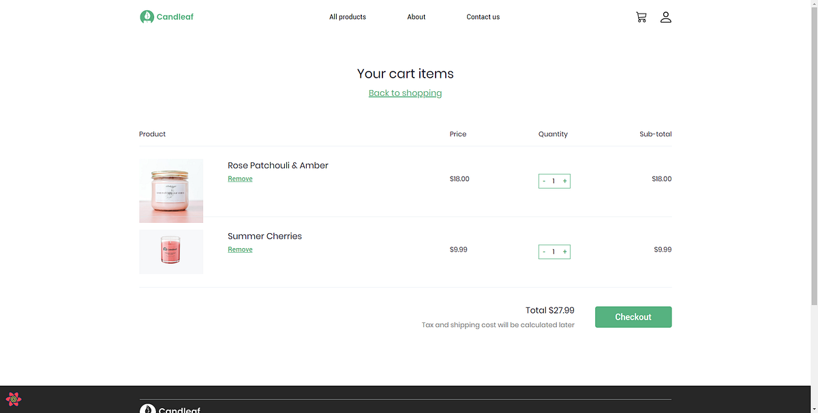Remove Rose Patchouli & Amber from cart

coord(240,179)
